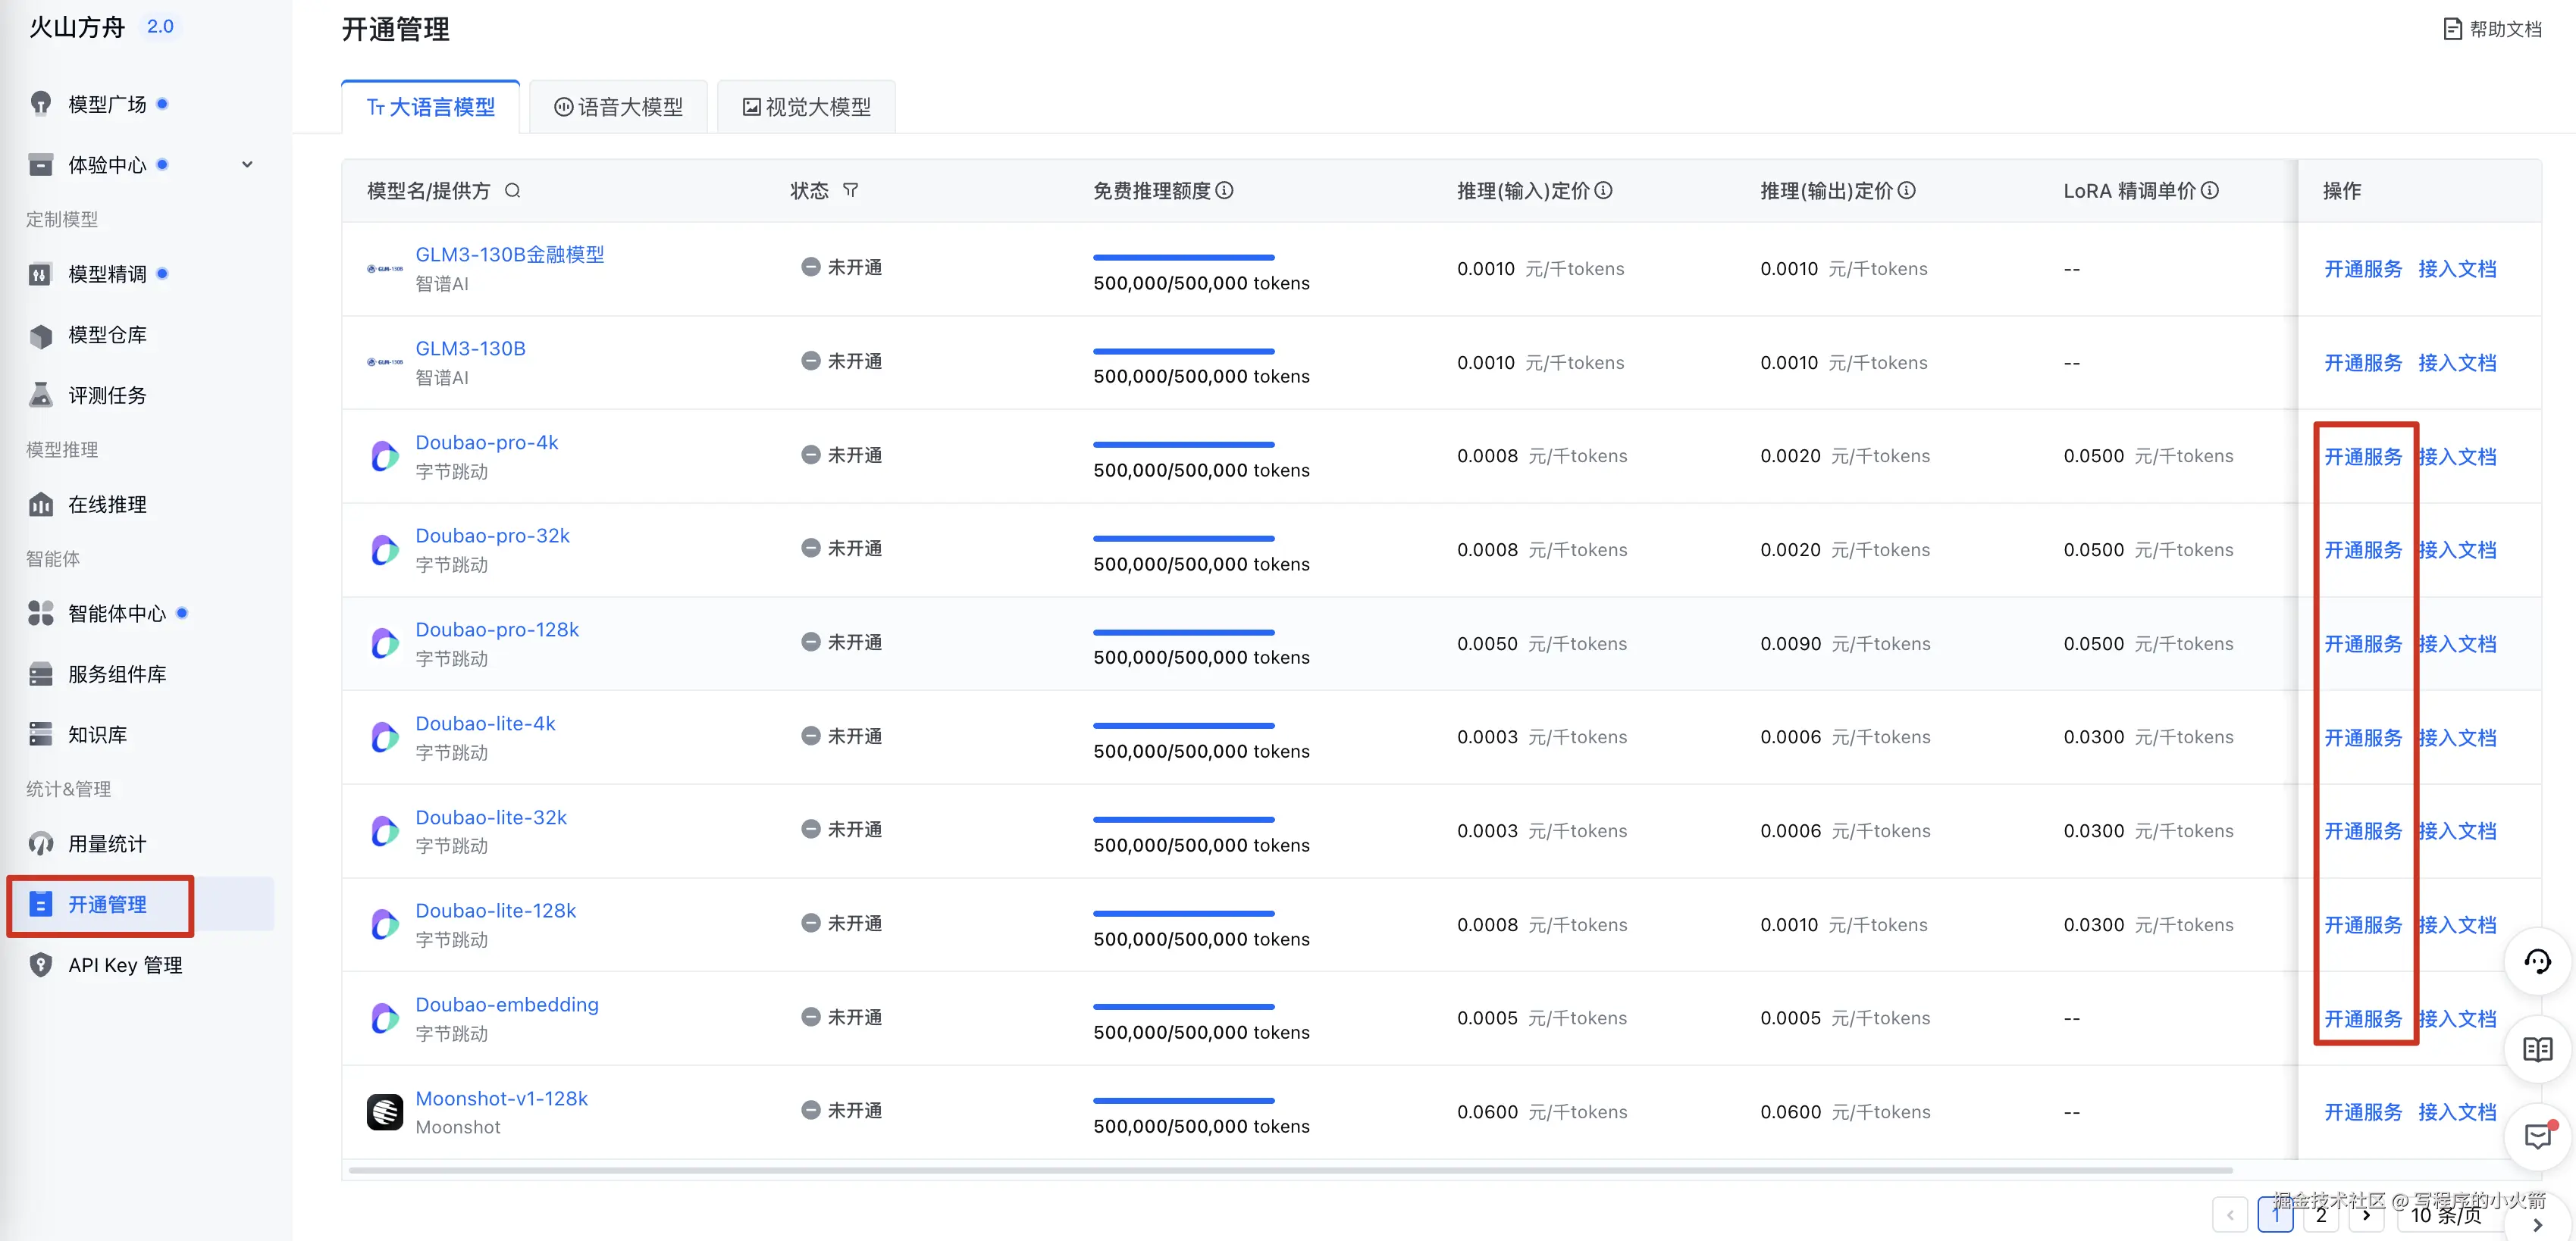Open the GLM3-130B金融模型 model link
The height and width of the screenshot is (1241, 2576).
click(509, 255)
